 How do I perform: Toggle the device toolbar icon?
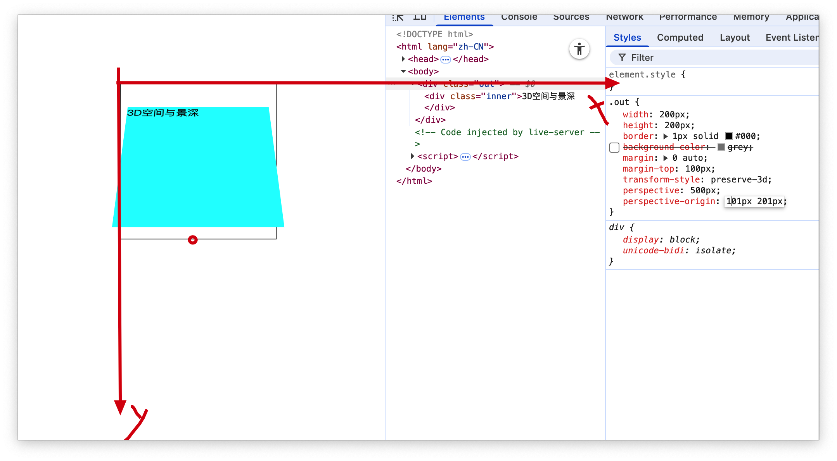tap(419, 17)
